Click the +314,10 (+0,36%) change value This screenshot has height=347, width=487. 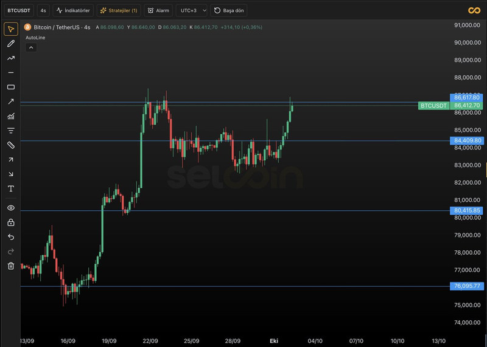pos(241,27)
